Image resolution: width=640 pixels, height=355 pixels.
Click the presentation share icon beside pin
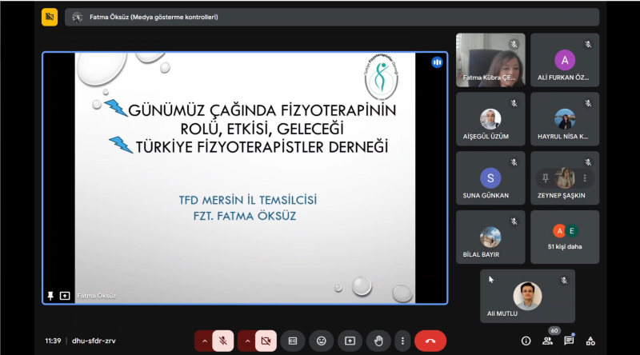[65, 295]
